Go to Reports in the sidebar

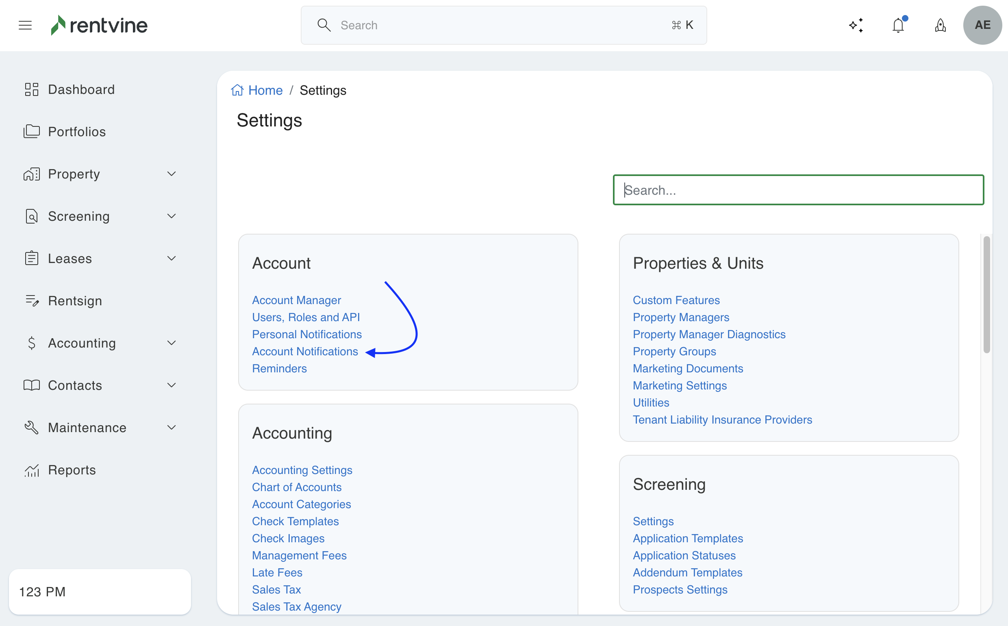[72, 470]
